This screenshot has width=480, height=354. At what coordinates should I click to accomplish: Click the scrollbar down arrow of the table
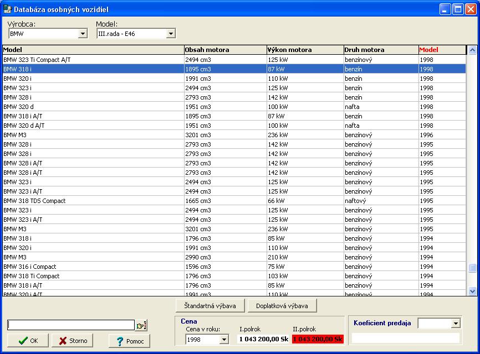tap(472, 291)
